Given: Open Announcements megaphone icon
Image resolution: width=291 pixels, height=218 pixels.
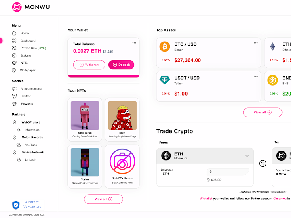Looking at the screenshot, I should point(14,88).
